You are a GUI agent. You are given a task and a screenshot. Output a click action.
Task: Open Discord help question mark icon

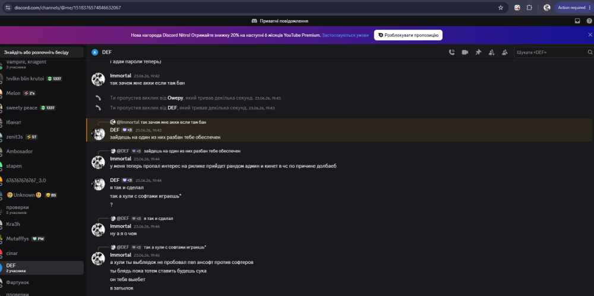point(589,21)
